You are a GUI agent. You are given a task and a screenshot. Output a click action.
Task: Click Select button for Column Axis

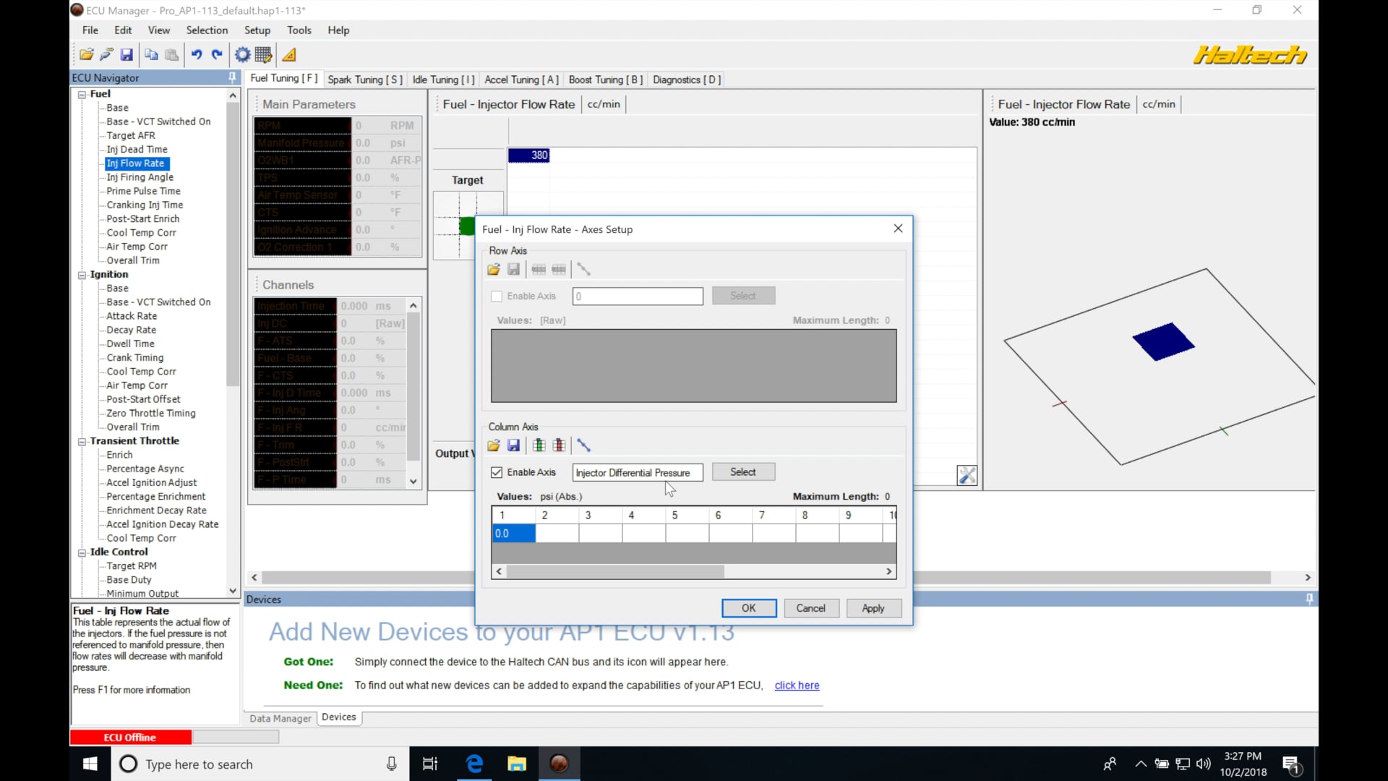click(742, 472)
